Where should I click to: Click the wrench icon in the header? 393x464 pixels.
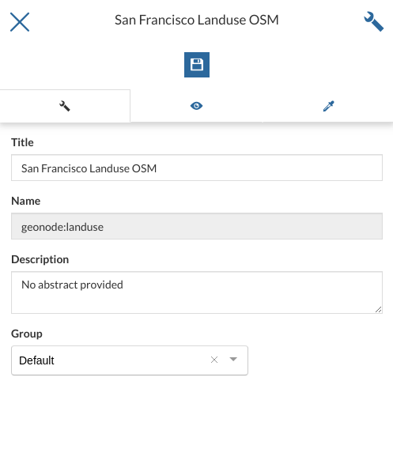click(373, 21)
